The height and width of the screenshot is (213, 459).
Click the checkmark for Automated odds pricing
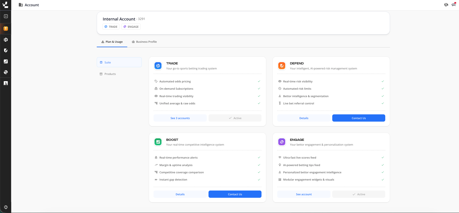coord(259,81)
